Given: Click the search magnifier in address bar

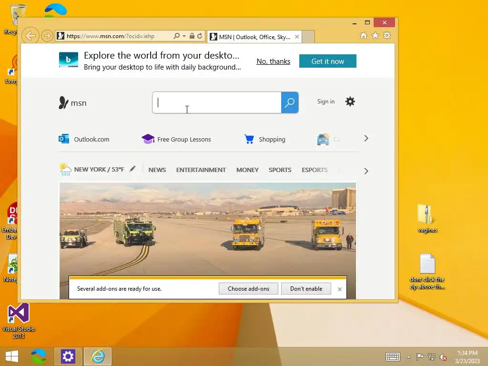Looking at the screenshot, I should (x=176, y=36).
